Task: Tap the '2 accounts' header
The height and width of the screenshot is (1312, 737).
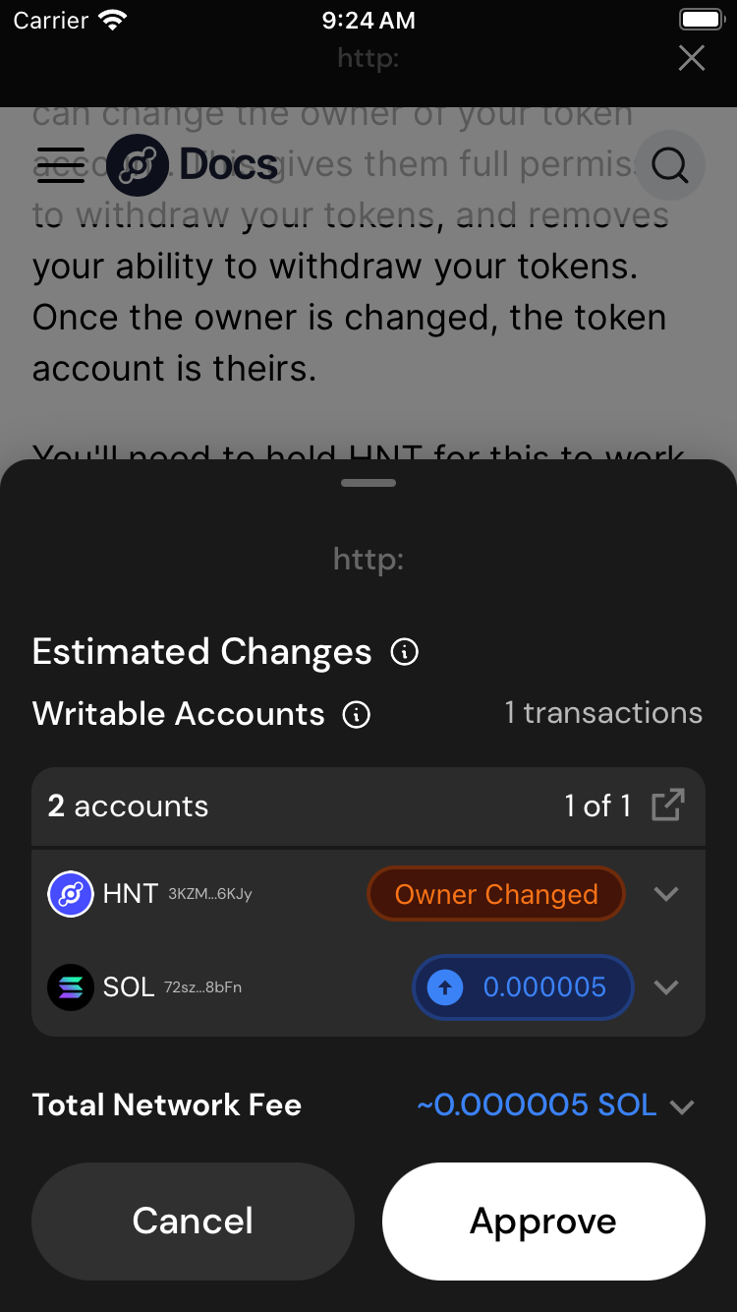Action: point(129,806)
